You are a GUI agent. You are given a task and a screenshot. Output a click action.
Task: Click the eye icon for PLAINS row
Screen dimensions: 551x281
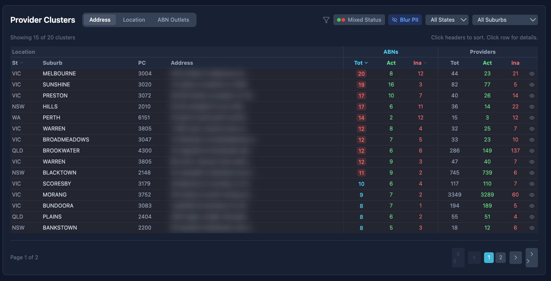532,217
